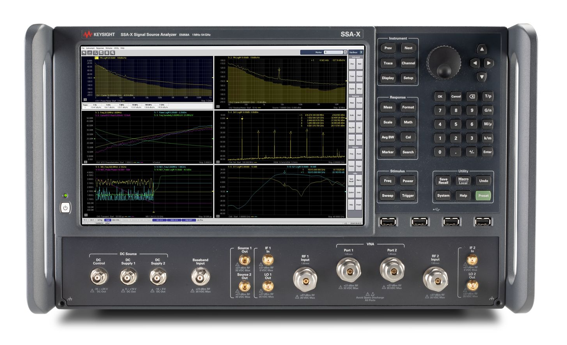
Task: Open the Utility menu in the menu bar
Action: coord(116,48)
